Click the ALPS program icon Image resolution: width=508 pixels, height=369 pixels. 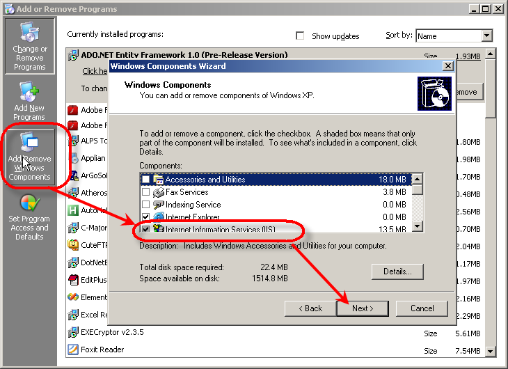73,141
